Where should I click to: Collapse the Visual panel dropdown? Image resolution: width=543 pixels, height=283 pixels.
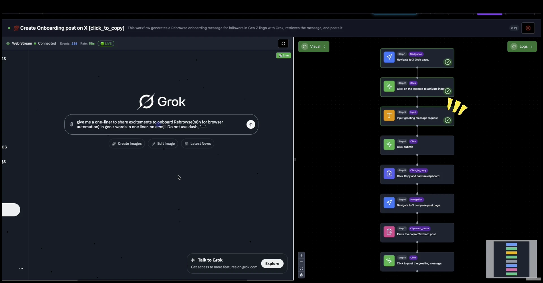coord(314,46)
